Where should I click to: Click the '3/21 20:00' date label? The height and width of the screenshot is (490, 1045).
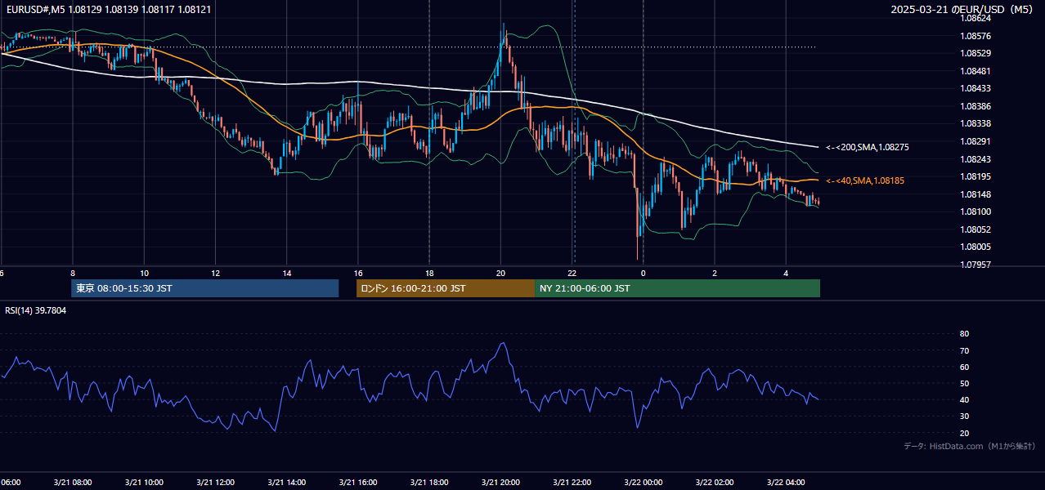coord(500,482)
